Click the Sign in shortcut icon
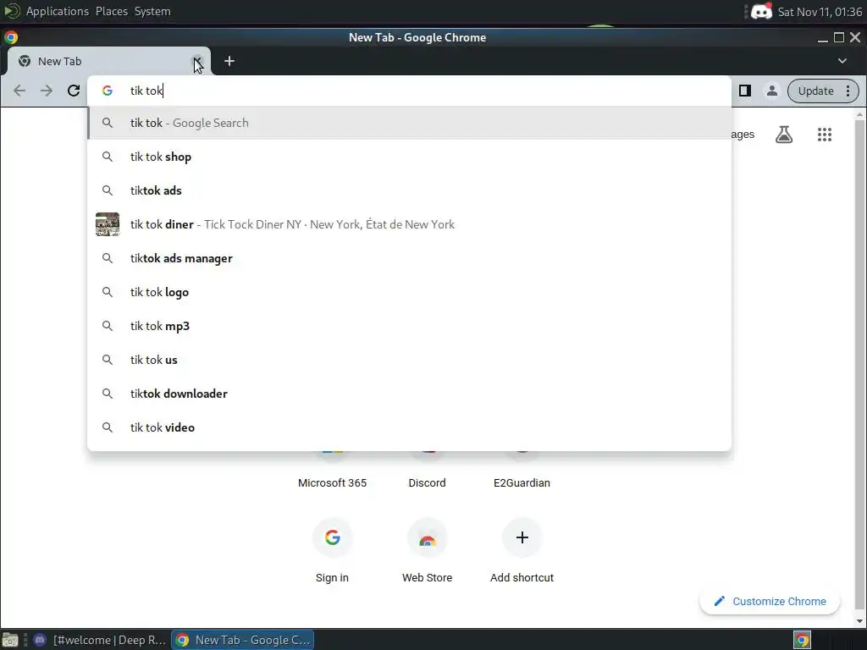Screen dimensions: 867x650 pos(332,537)
